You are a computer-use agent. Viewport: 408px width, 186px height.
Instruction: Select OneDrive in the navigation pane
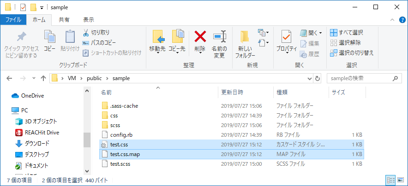pos(28,96)
